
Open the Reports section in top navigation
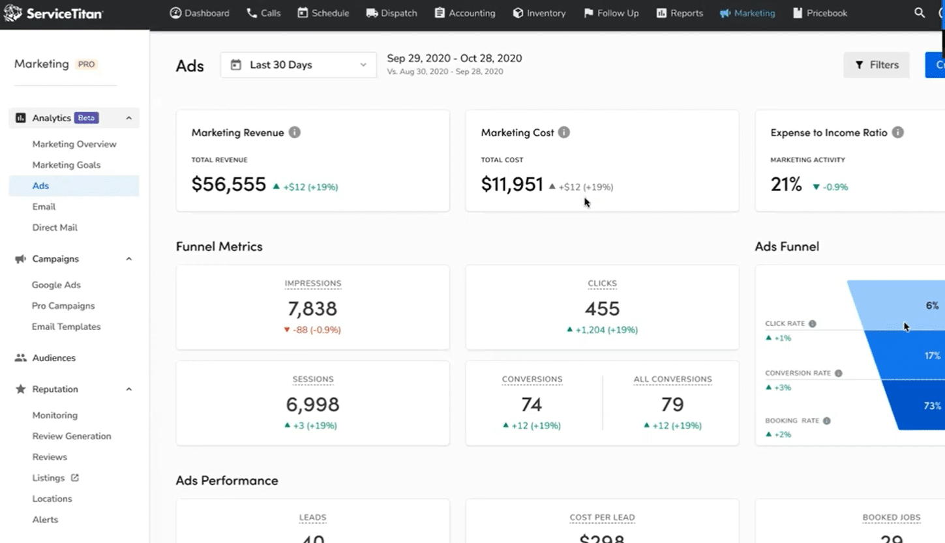[x=679, y=13]
